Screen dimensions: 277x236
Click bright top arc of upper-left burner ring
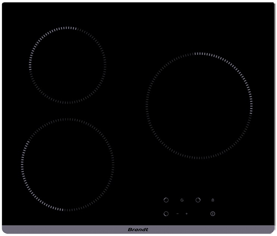(68, 28)
